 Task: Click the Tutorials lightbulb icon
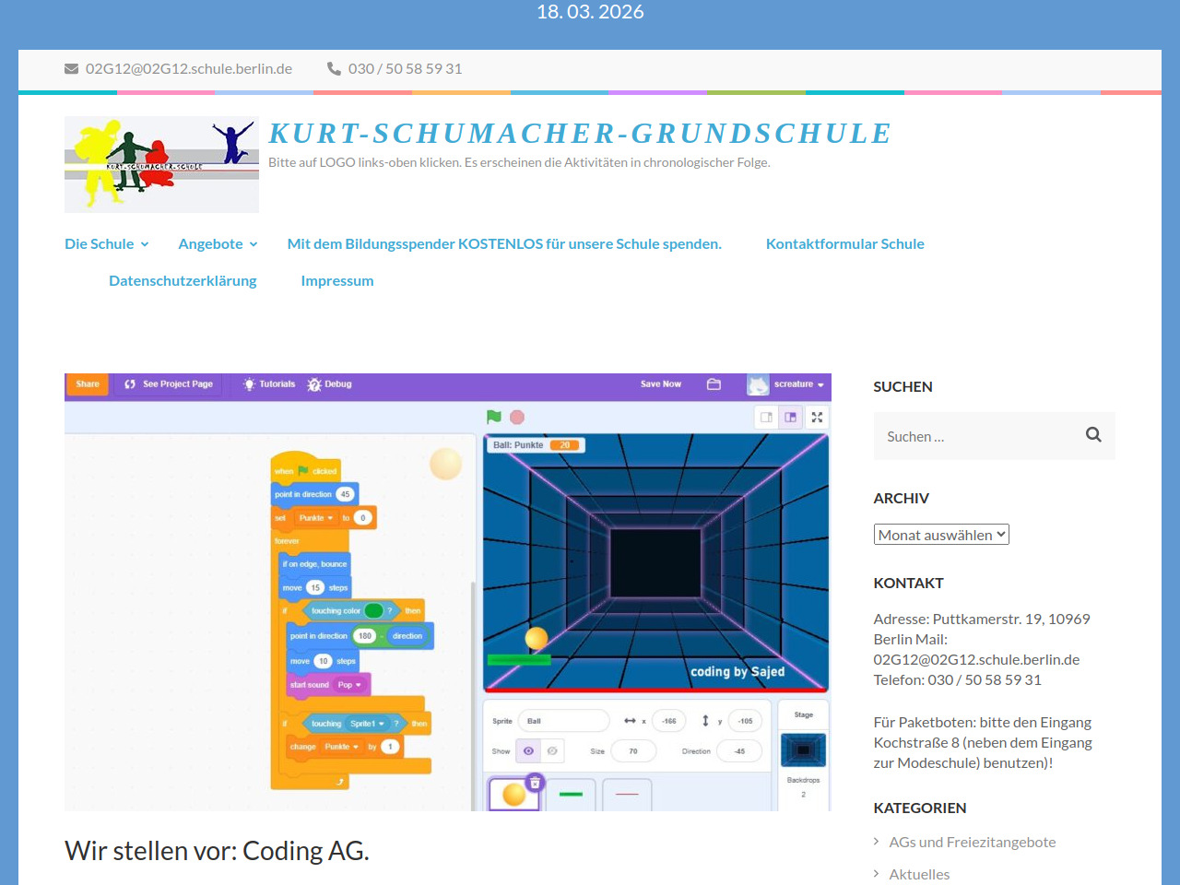[x=249, y=384]
